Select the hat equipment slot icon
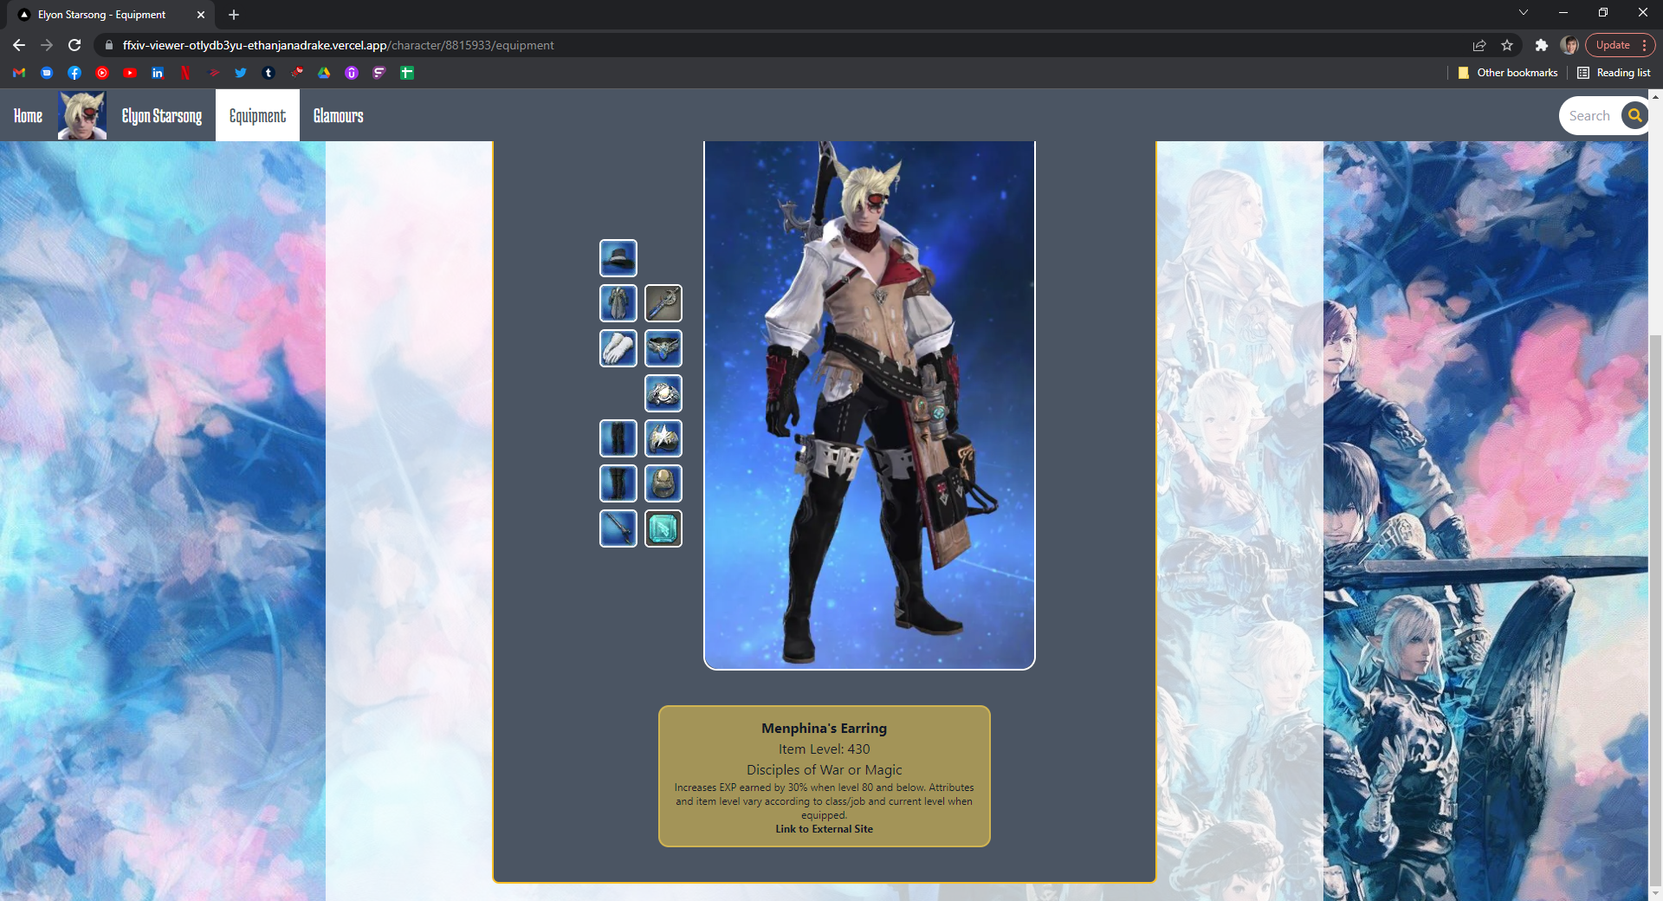The image size is (1663, 901). [x=618, y=258]
